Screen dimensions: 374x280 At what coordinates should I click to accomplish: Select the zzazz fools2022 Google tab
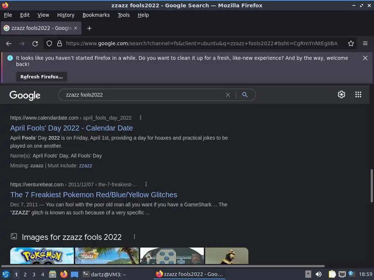tap(41, 28)
